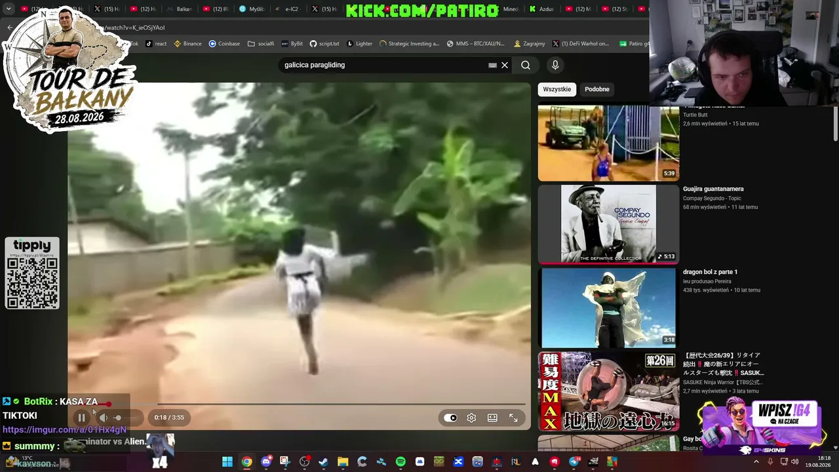Image resolution: width=839 pixels, height=472 pixels.
Task: Open the ByBit bookmark
Action: tap(292, 44)
